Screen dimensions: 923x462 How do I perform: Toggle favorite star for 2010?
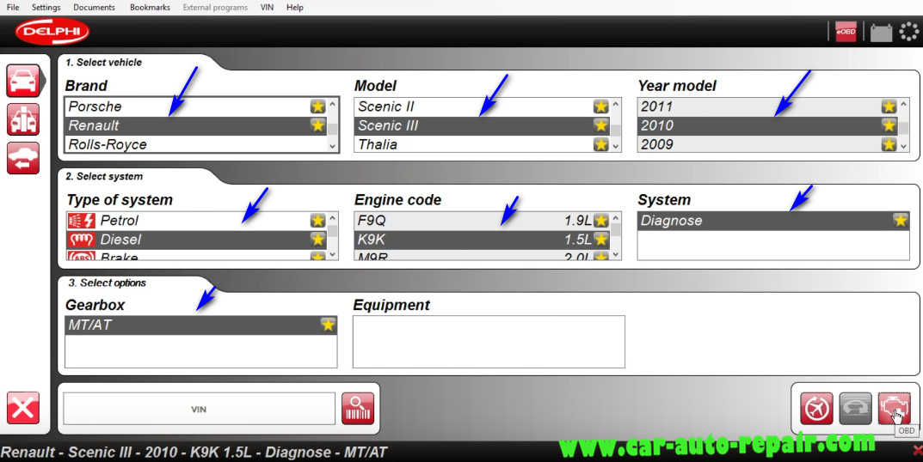889,125
